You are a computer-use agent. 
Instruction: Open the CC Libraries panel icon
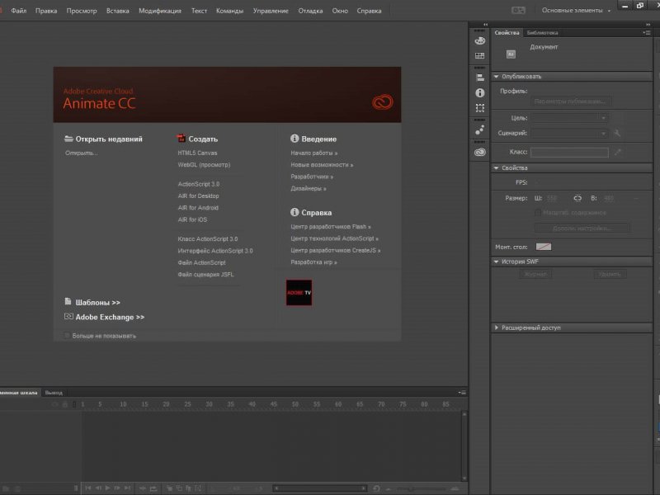tap(480, 153)
